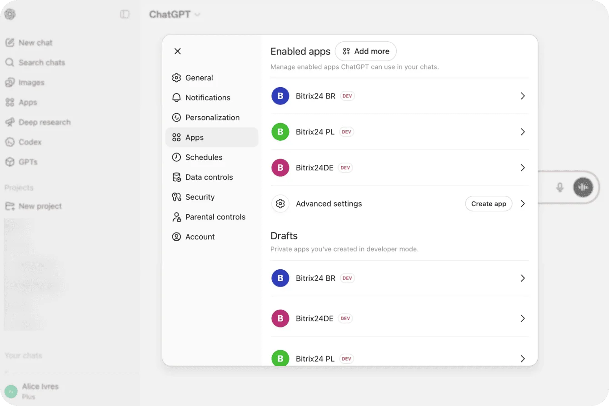Open the Security settings tab
Screen dimensions: 609x406
coord(200,197)
